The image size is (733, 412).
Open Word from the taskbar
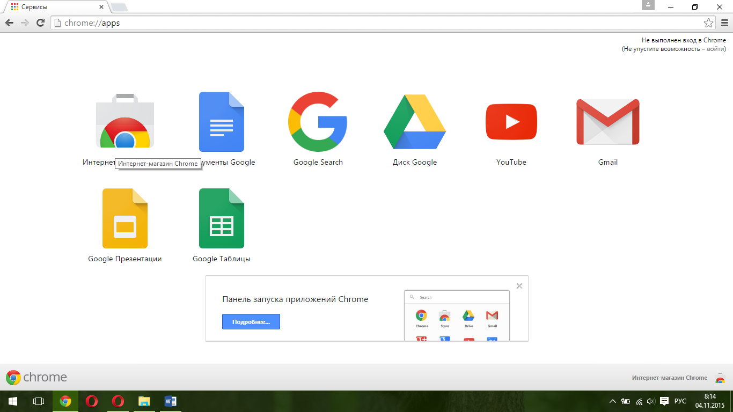(x=171, y=401)
